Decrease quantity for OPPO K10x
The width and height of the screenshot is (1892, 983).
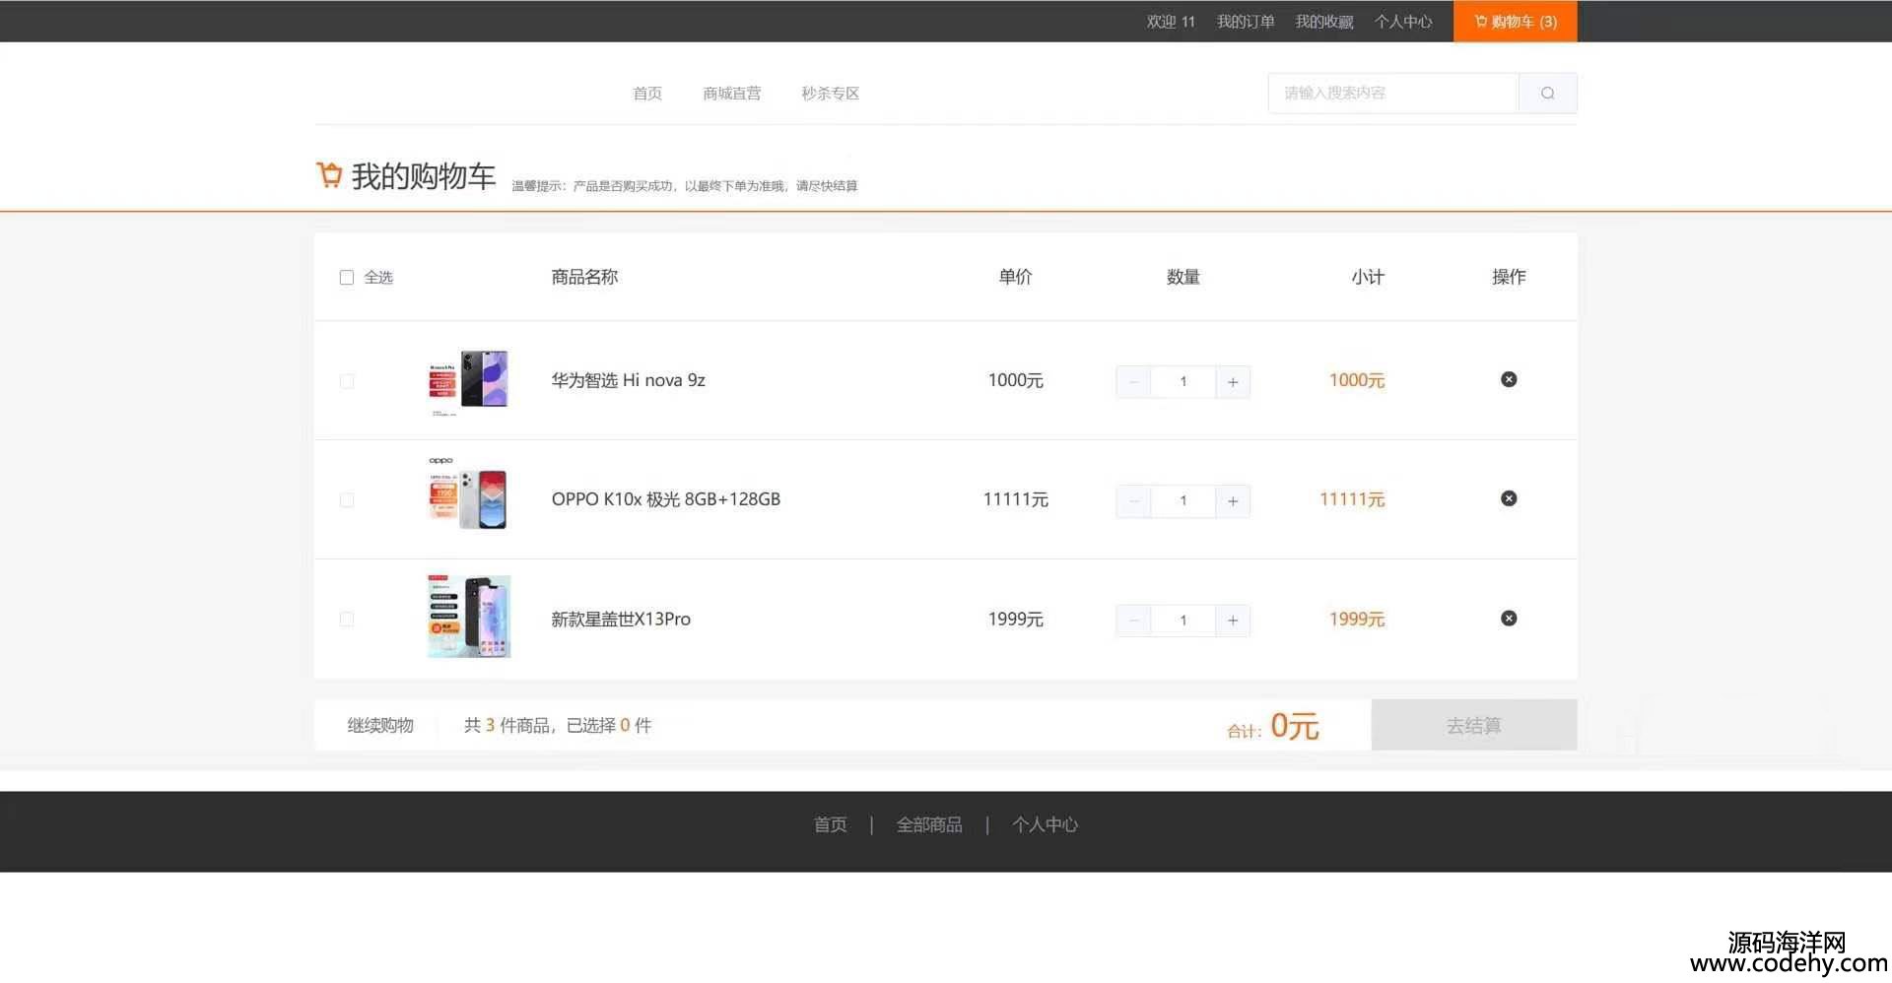pos(1133,501)
